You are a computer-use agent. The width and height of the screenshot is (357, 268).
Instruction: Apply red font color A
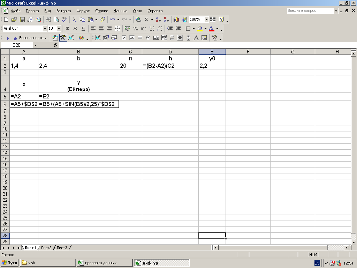[212, 29]
